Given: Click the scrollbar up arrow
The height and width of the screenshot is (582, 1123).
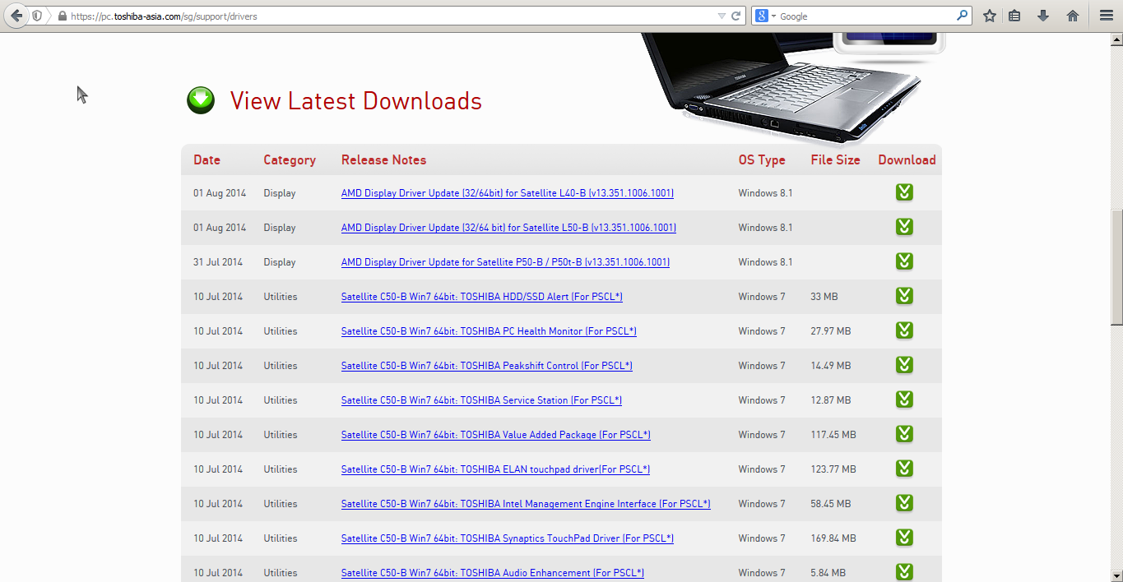Looking at the screenshot, I should click(x=1116, y=39).
